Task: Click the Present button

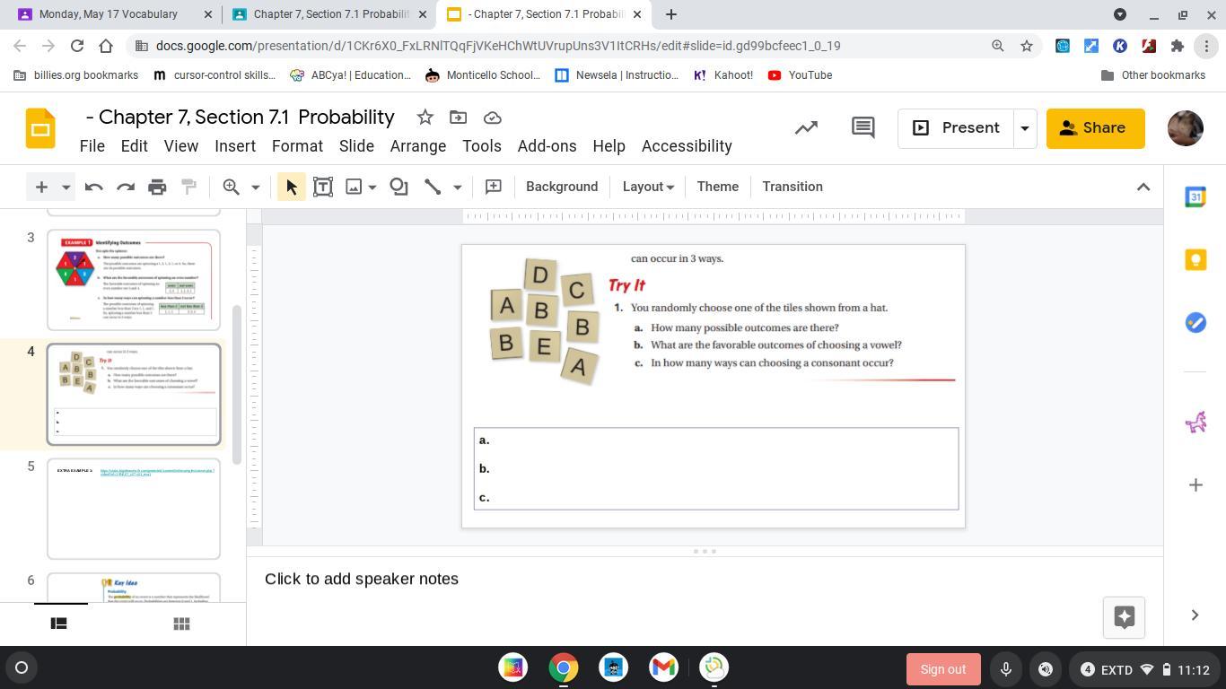Action: tap(956, 128)
